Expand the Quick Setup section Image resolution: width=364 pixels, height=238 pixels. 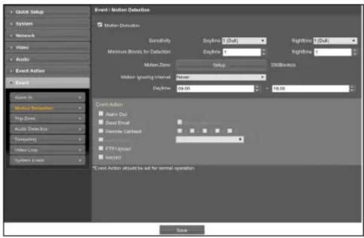pos(48,12)
